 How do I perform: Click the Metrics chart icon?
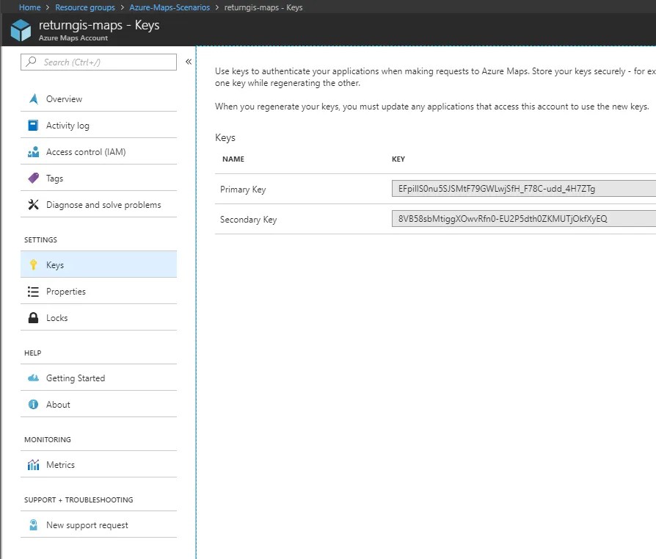34,465
